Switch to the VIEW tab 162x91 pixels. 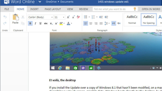click(x=70, y=9)
